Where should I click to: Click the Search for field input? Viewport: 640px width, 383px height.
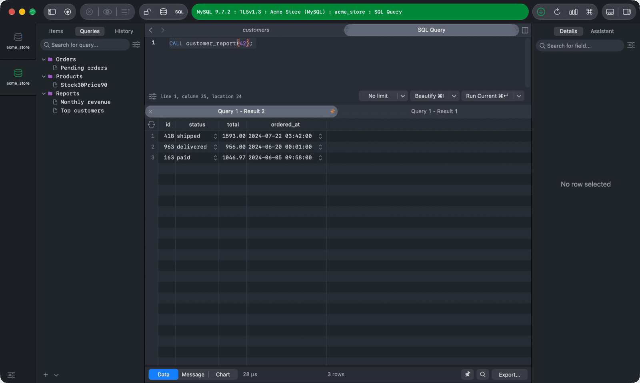tap(580, 46)
